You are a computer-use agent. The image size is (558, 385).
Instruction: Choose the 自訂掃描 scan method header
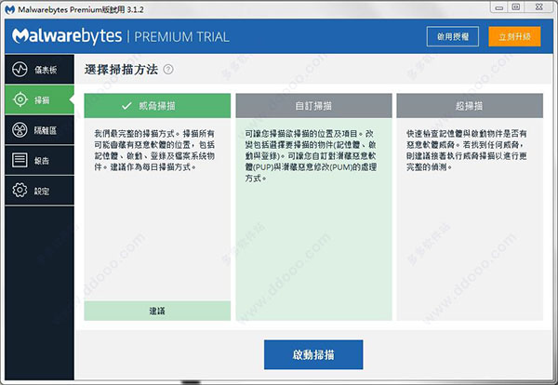[314, 106]
